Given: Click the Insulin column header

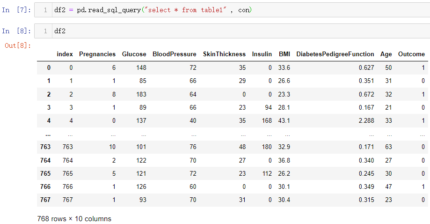Looking at the screenshot, I should point(262,54).
